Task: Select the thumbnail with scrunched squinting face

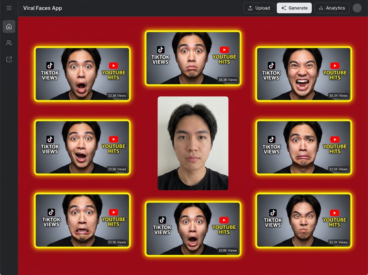Action: (304, 220)
